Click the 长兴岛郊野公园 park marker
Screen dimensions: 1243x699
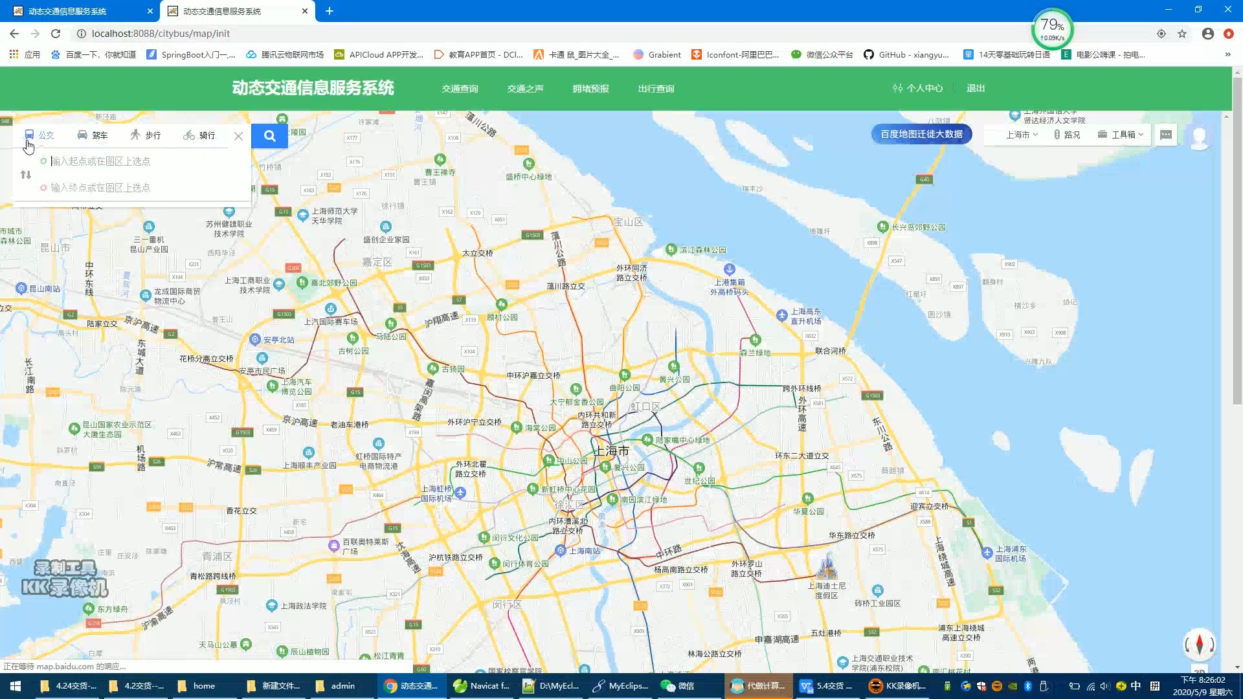tap(882, 227)
